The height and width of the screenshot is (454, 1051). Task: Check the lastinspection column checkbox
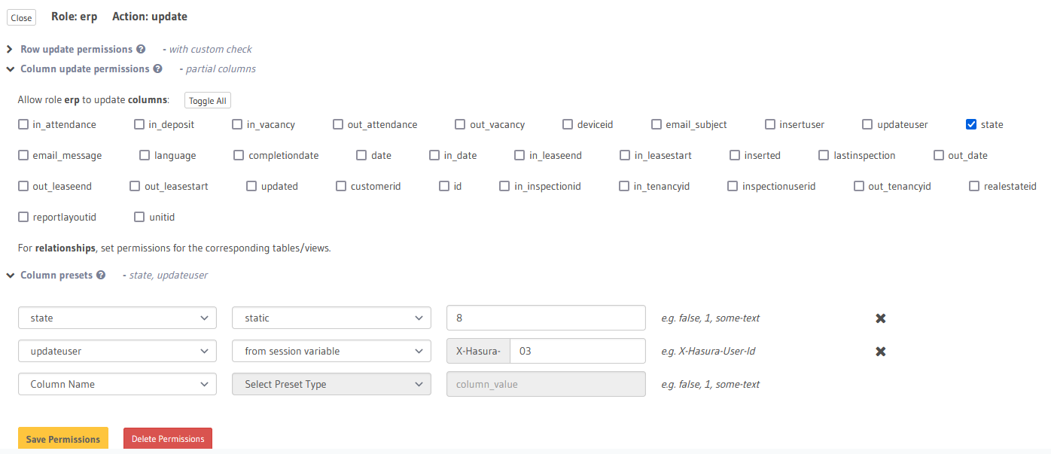[x=824, y=155]
